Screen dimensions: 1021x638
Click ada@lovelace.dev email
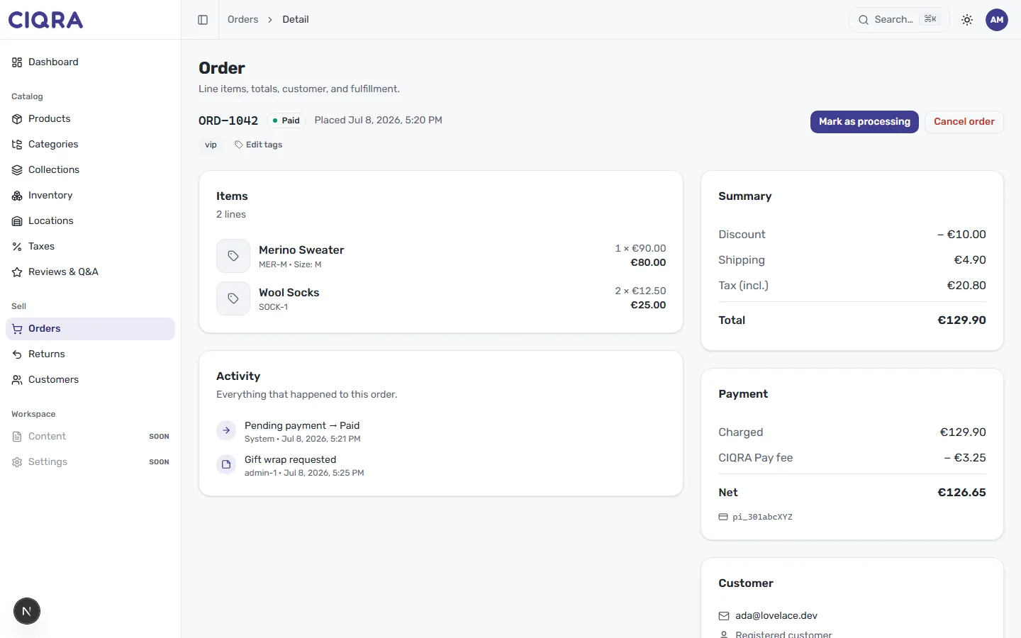click(x=776, y=616)
